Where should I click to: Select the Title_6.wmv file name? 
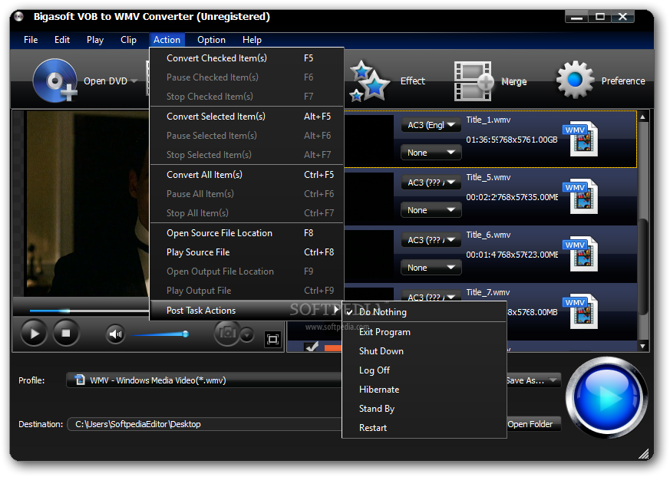pos(488,235)
